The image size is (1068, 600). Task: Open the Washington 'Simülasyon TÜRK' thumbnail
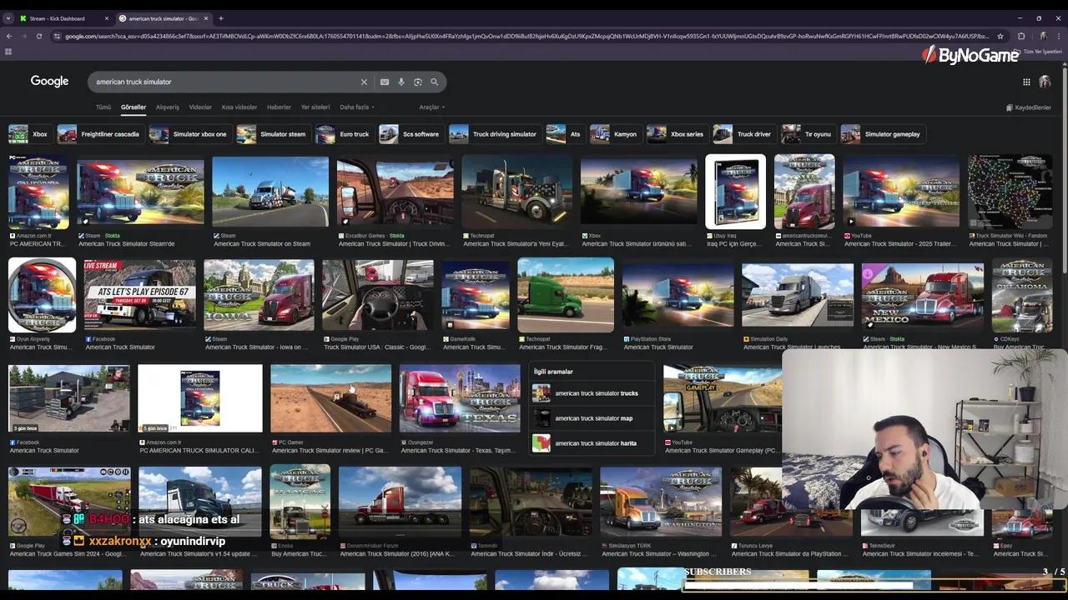tap(661, 502)
